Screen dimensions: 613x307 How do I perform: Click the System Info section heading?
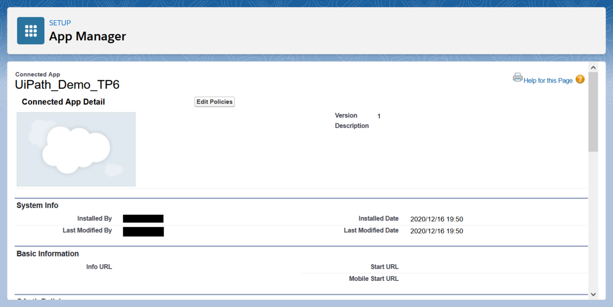pyautogui.click(x=37, y=206)
